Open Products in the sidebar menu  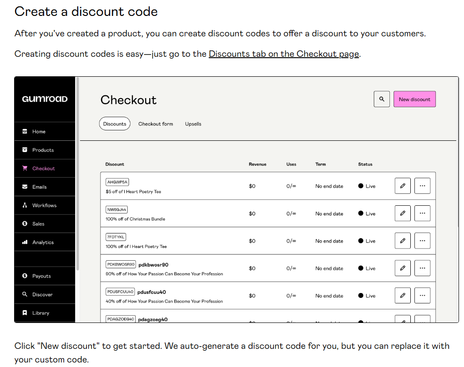[43, 150]
